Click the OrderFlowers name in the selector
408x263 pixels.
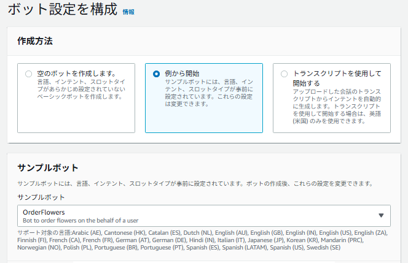44,212
